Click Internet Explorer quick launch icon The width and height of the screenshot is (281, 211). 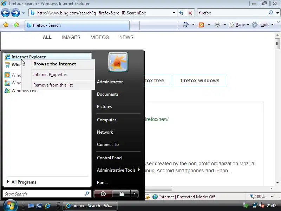click(47, 206)
